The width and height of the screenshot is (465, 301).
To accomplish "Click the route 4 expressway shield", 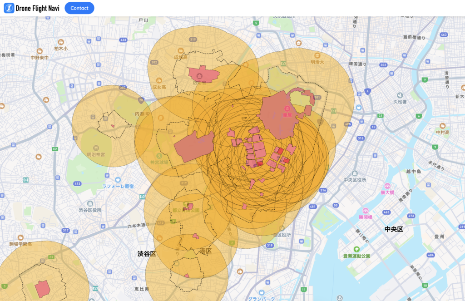I will (x=367, y=91).
